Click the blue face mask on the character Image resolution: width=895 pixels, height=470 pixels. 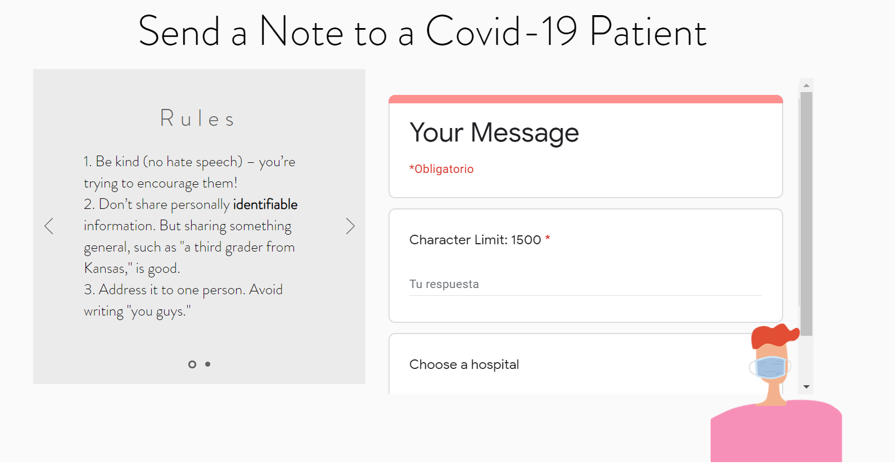(x=771, y=367)
